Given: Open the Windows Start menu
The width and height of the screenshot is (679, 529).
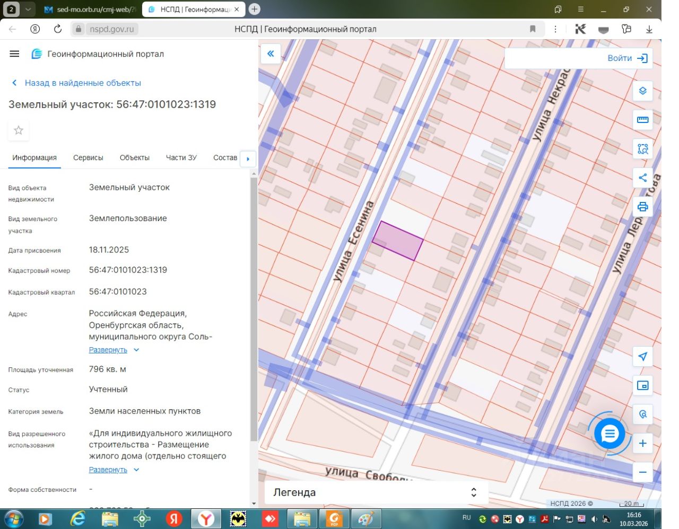Looking at the screenshot, I should click(14, 518).
